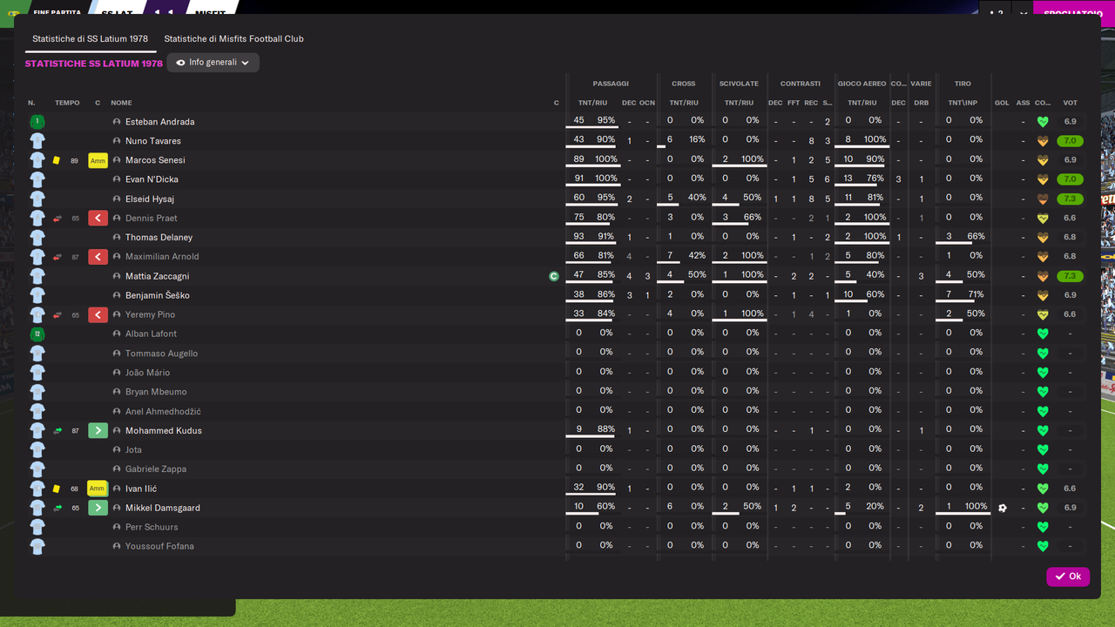Click the goal ball icon in Mikkel Damsgaard's row
The width and height of the screenshot is (1115, 627).
(1002, 508)
